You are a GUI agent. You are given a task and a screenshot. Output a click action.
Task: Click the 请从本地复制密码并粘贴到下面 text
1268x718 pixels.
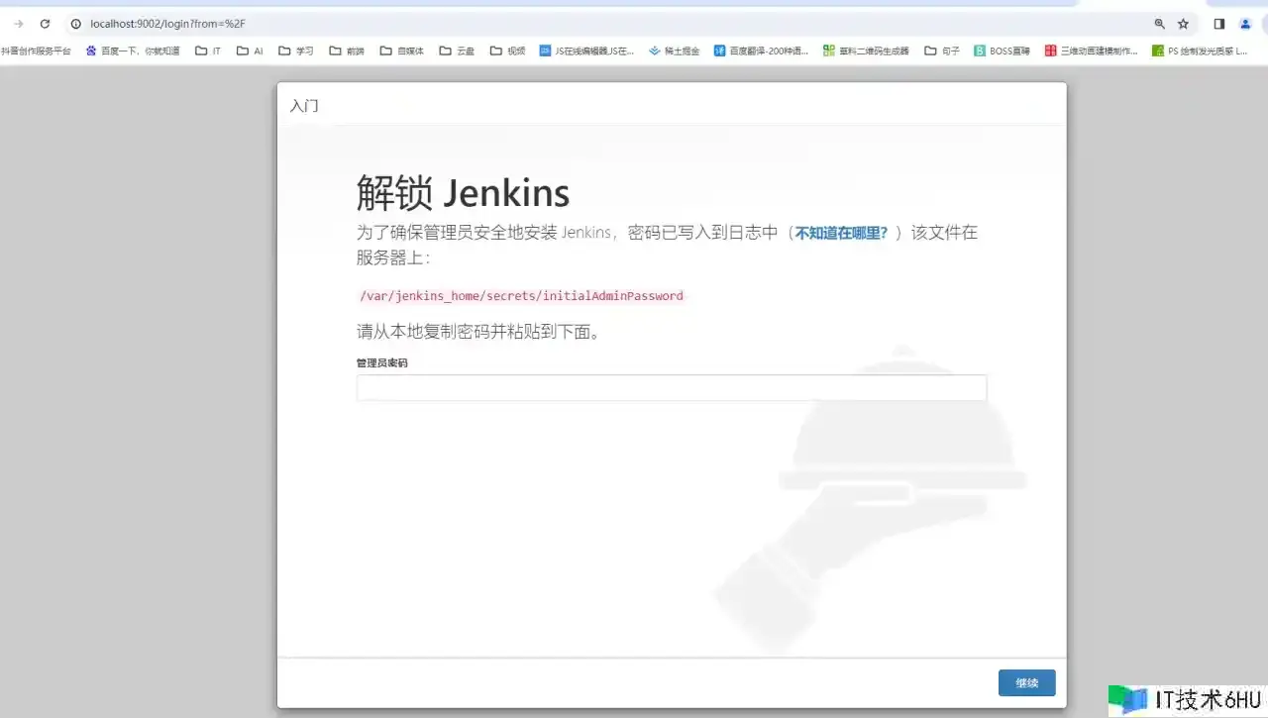click(x=478, y=332)
